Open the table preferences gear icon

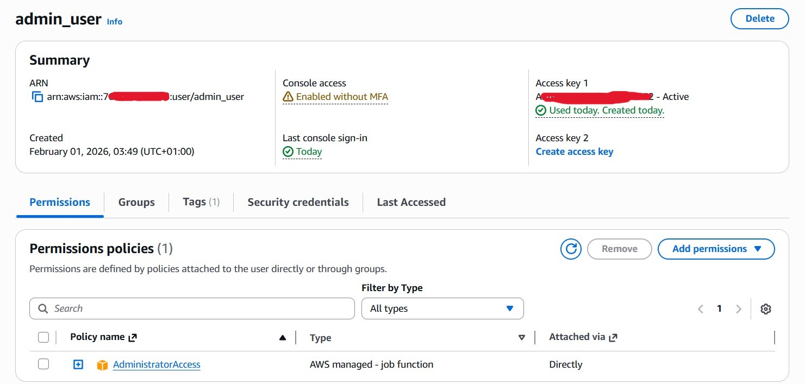pos(766,309)
